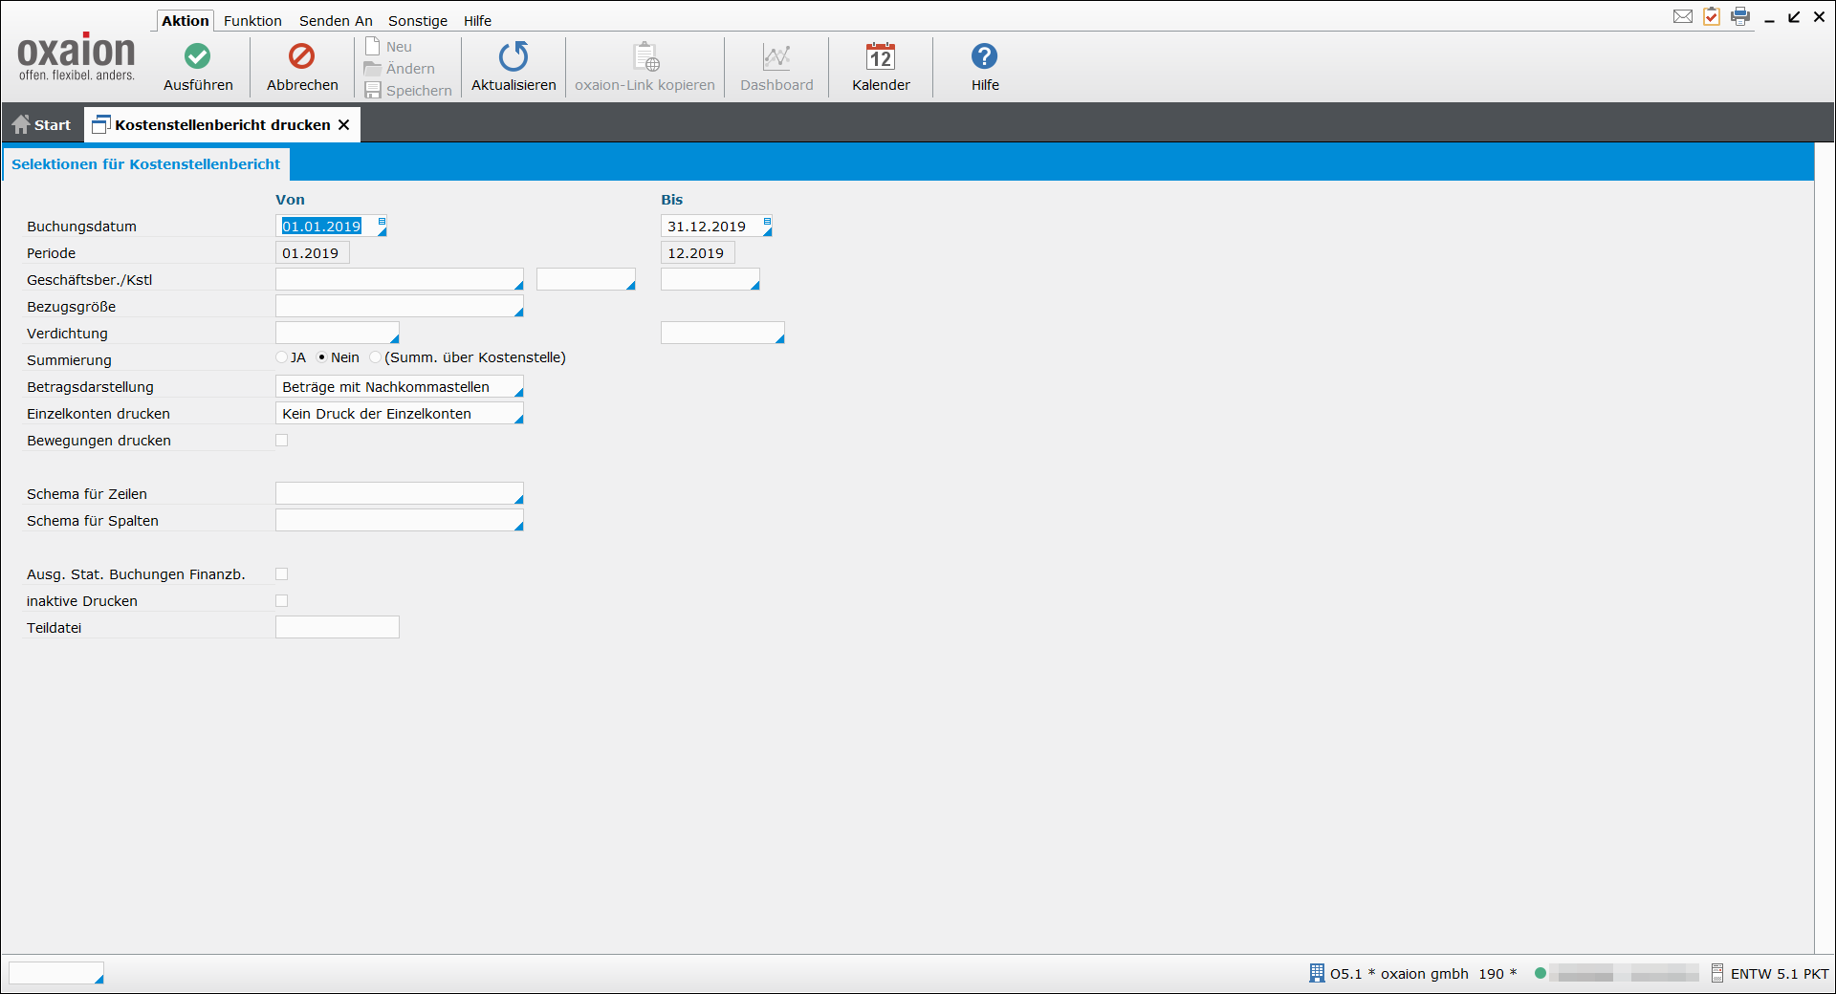Click the Periode Von field 01.2019

point(313,253)
